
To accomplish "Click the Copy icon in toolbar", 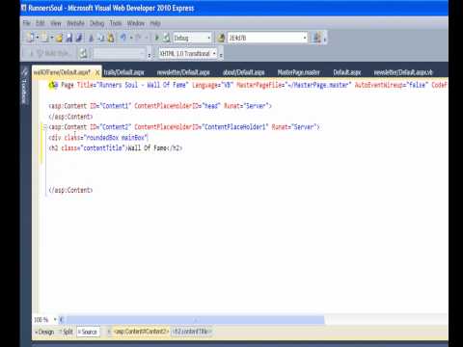I will pyautogui.click(x=101, y=38).
